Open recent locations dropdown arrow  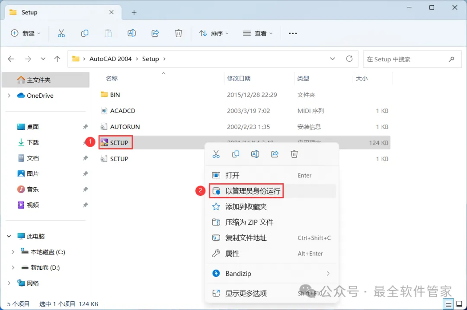43,59
